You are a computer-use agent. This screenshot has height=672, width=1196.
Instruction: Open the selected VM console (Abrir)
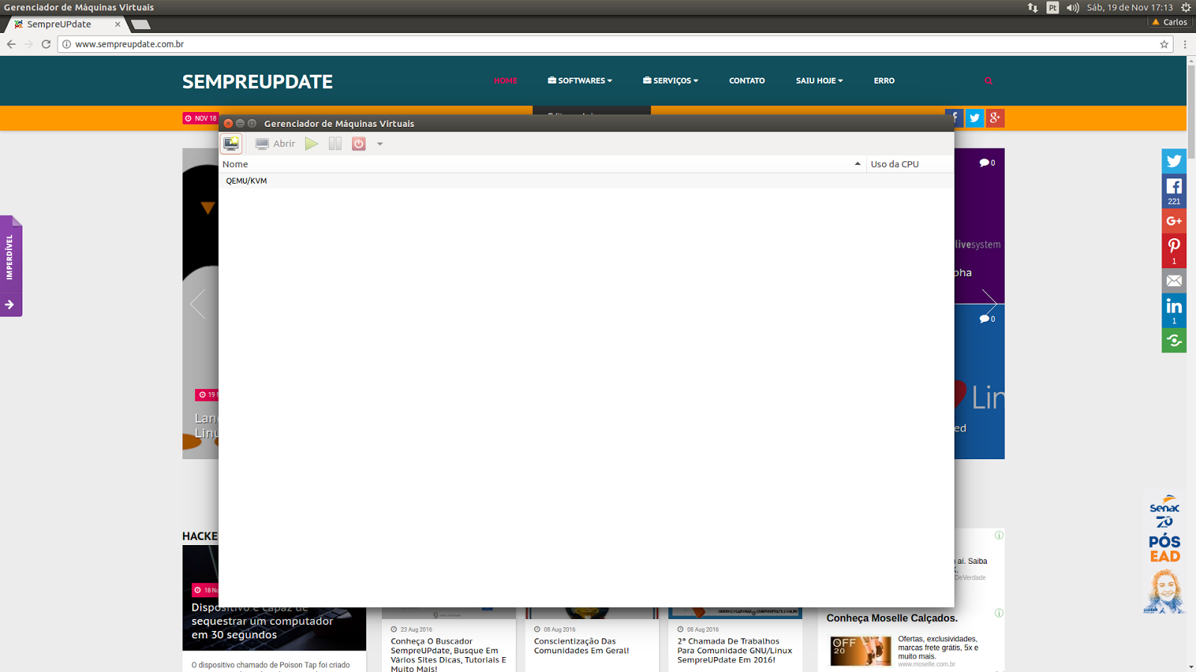pos(275,143)
